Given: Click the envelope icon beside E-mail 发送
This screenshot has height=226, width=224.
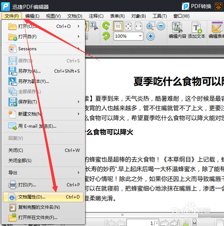Looking at the screenshot, I should (13, 126).
